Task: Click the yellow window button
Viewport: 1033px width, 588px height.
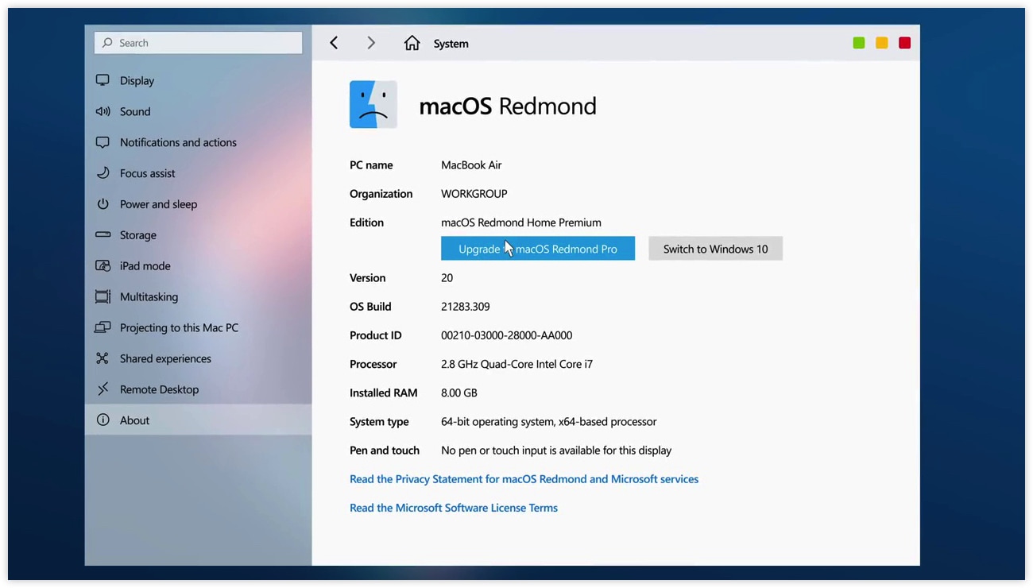Action: (882, 43)
